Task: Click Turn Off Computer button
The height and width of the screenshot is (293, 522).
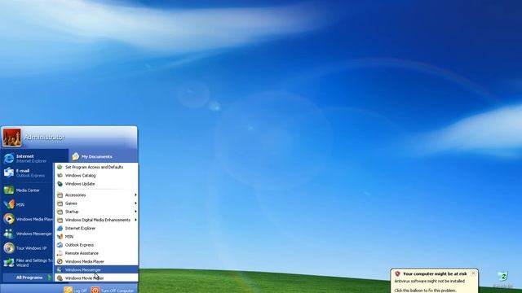Action: coord(113,290)
